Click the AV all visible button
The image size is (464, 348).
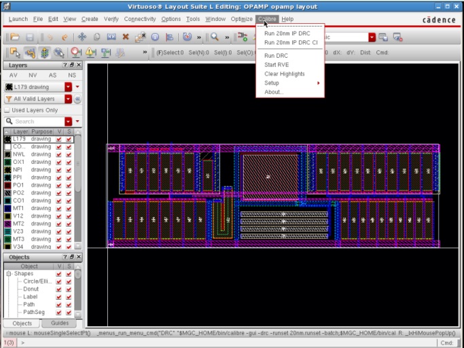click(14, 75)
